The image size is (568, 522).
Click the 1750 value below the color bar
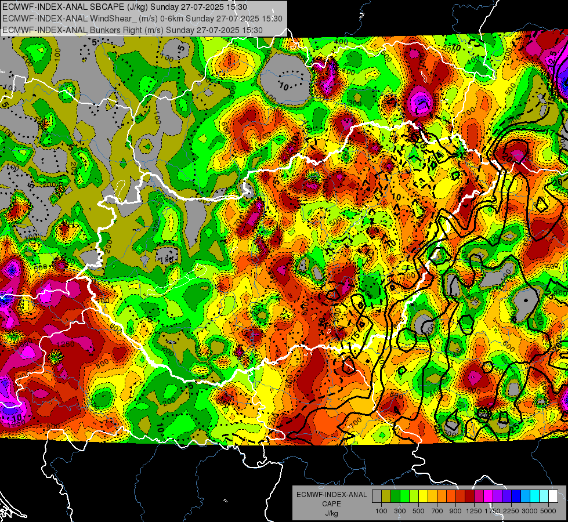tap(493, 511)
